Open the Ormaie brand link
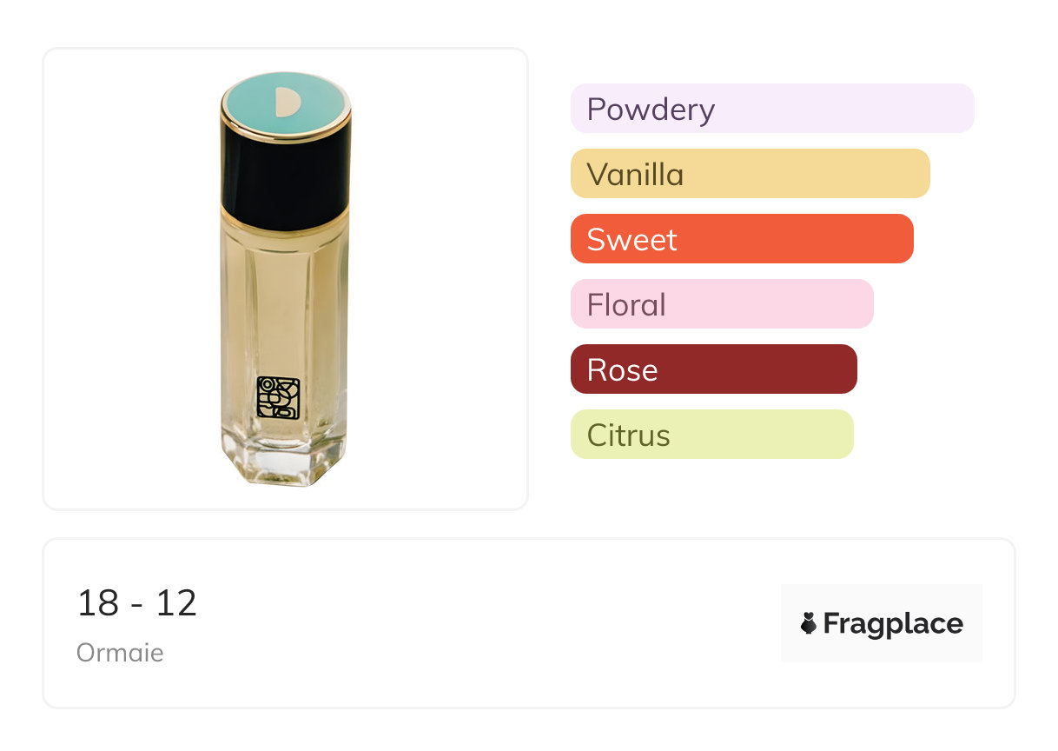 (x=120, y=653)
